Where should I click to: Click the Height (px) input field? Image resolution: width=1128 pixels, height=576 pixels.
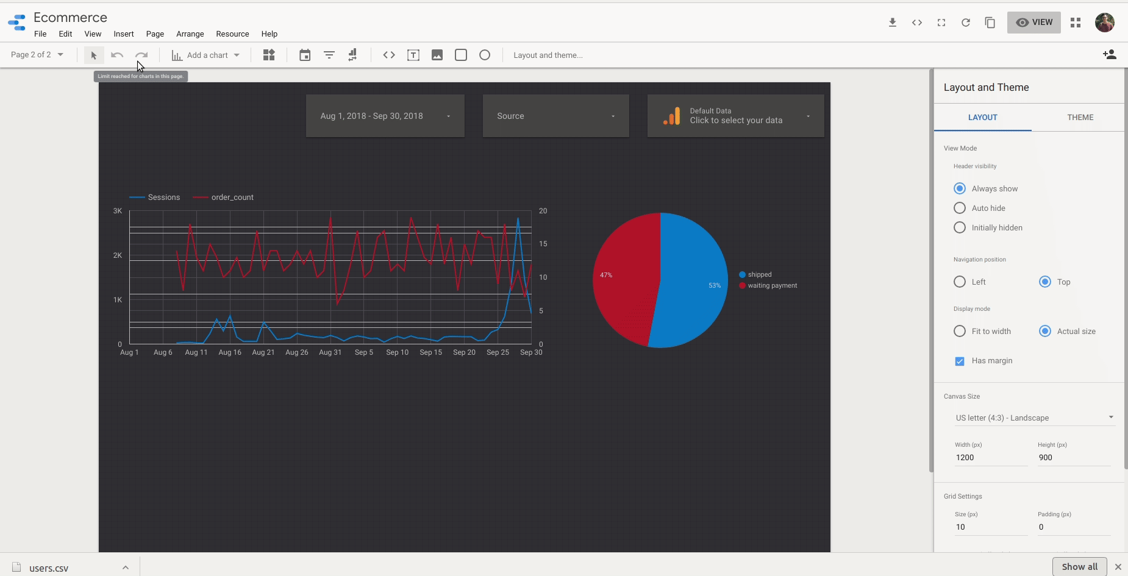[1074, 458]
